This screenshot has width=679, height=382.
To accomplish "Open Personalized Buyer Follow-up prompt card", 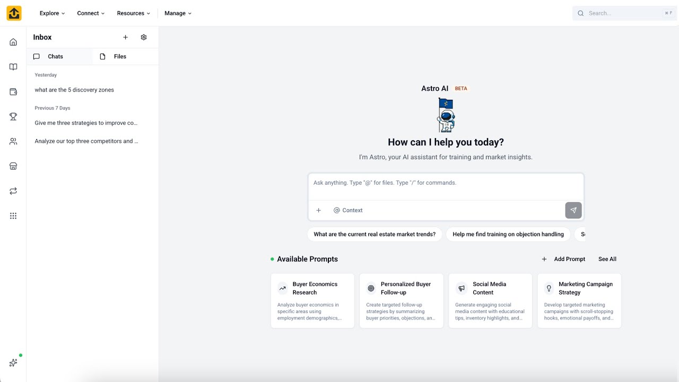I will pyautogui.click(x=401, y=301).
